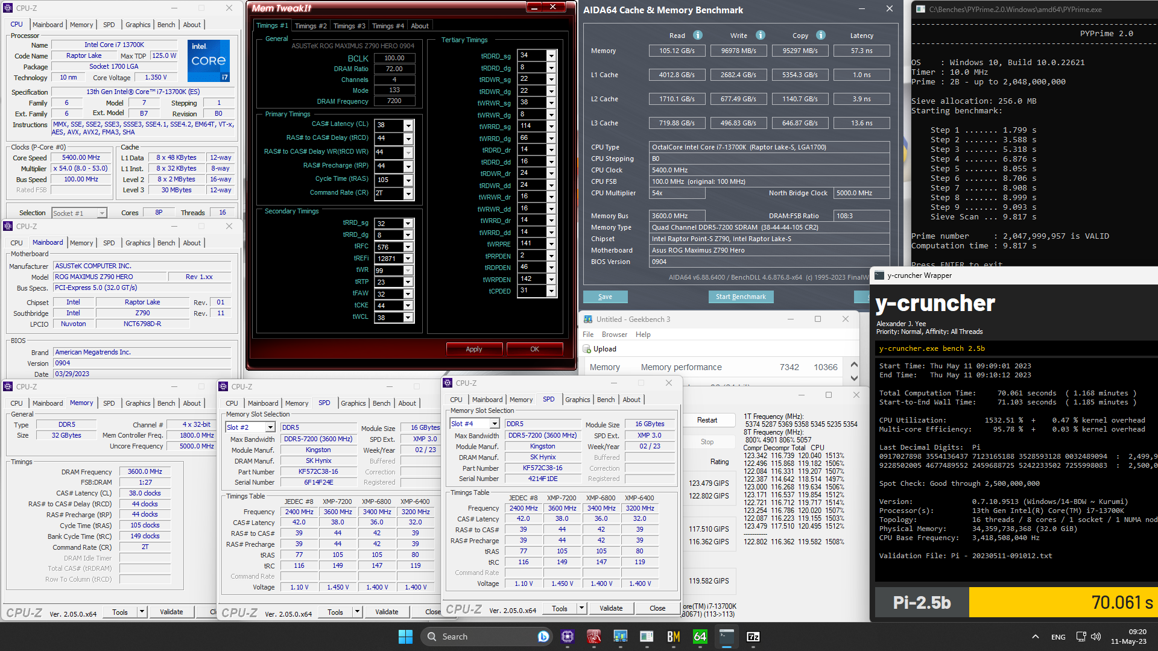Open Browser menu in Geekbench

click(615, 335)
